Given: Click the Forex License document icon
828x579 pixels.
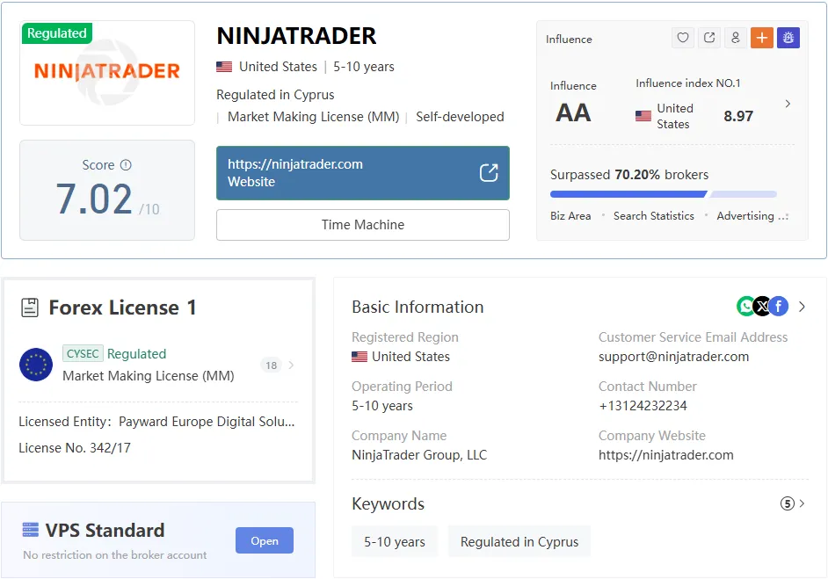Looking at the screenshot, I should click(x=30, y=308).
